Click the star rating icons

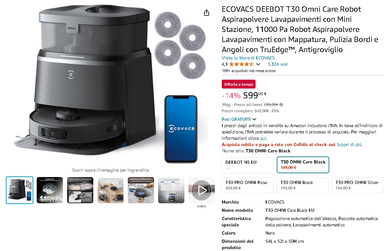point(242,64)
